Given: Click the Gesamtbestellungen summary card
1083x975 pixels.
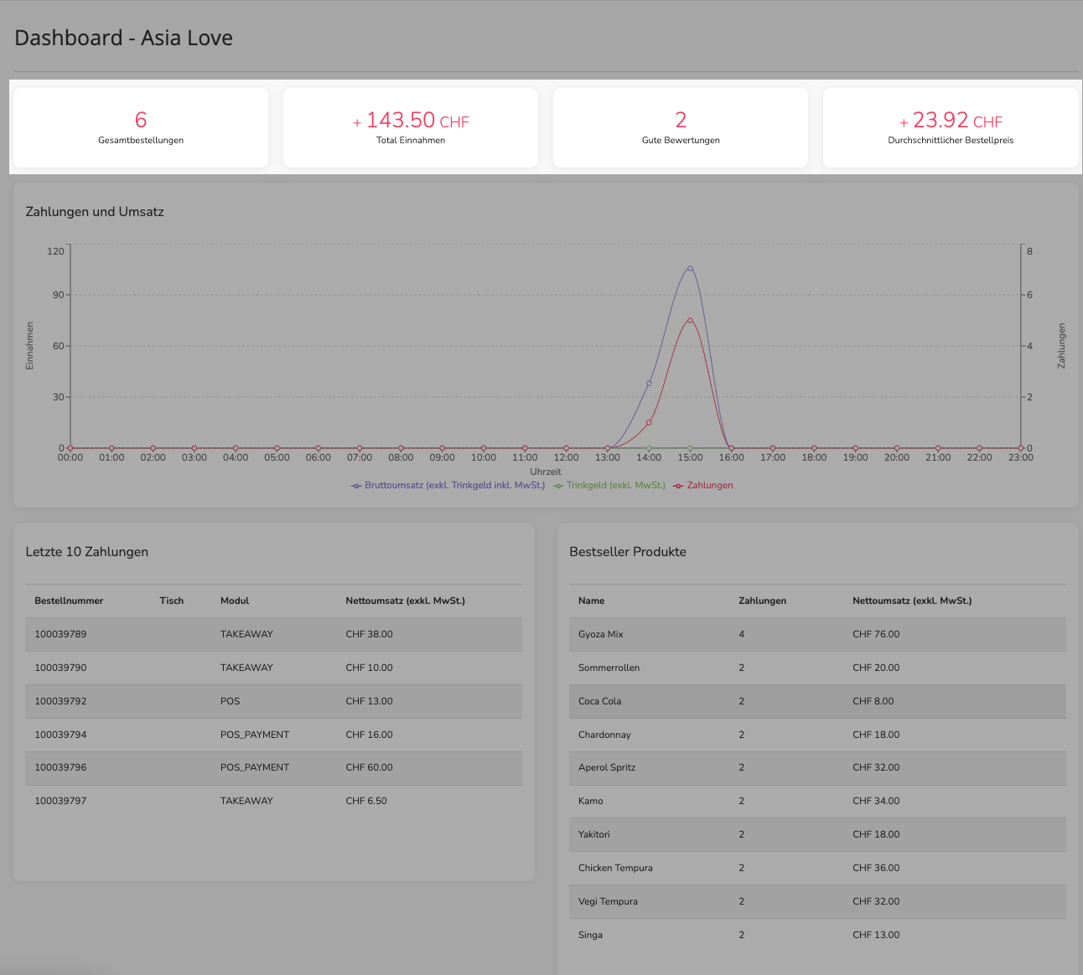Looking at the screenshot, I should 141,128.
